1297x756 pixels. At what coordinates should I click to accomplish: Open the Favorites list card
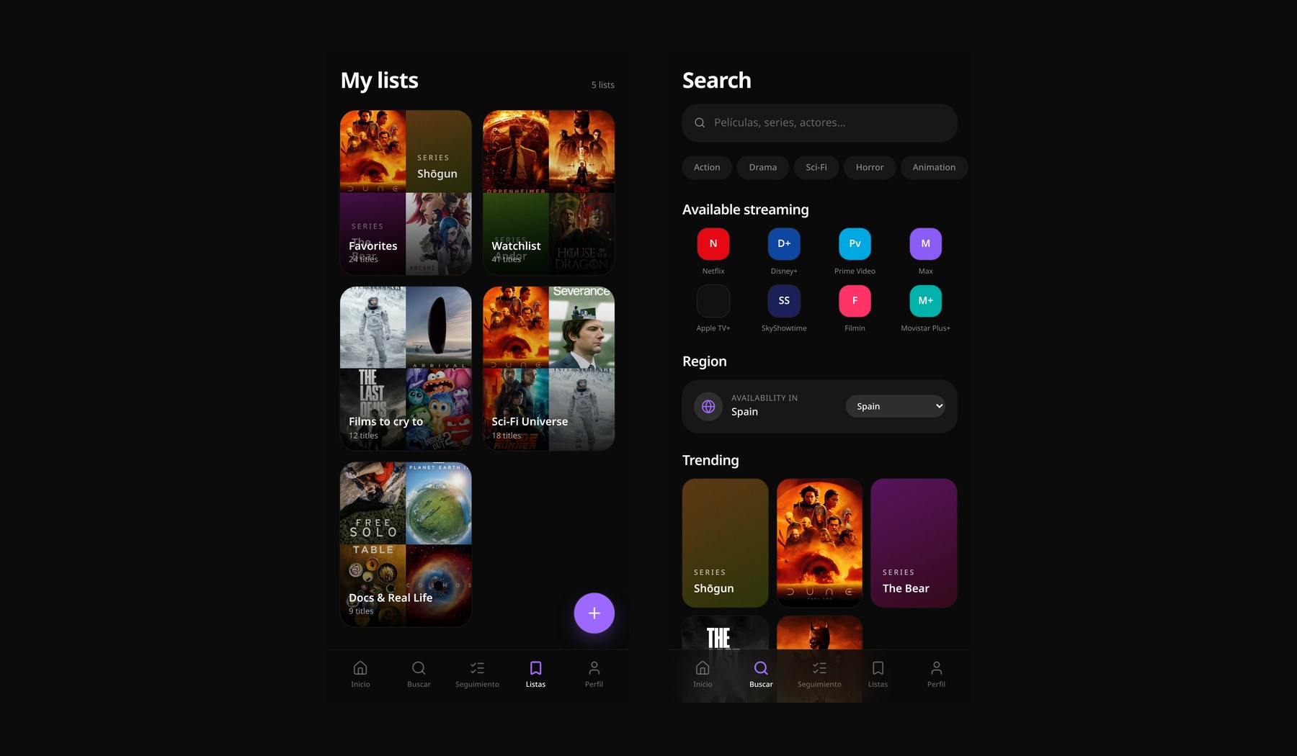[x=406, y=192]
